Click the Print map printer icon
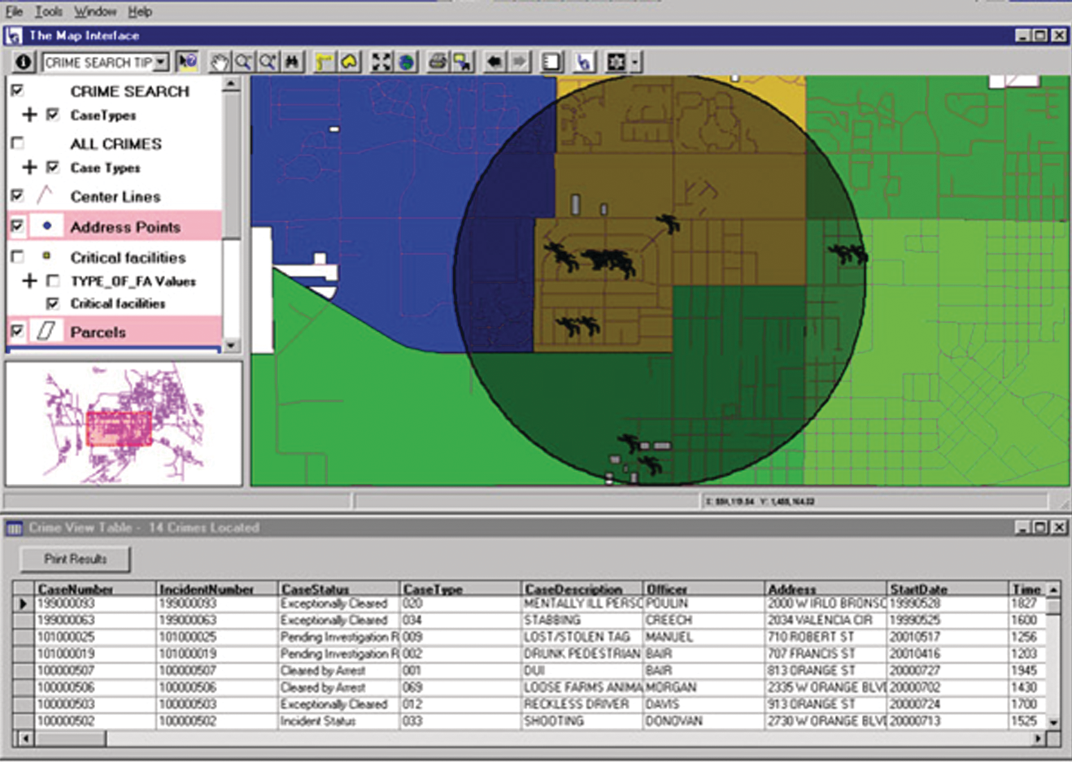The width and height of the screenshot is (1072, 762). (x=438, y=62)
